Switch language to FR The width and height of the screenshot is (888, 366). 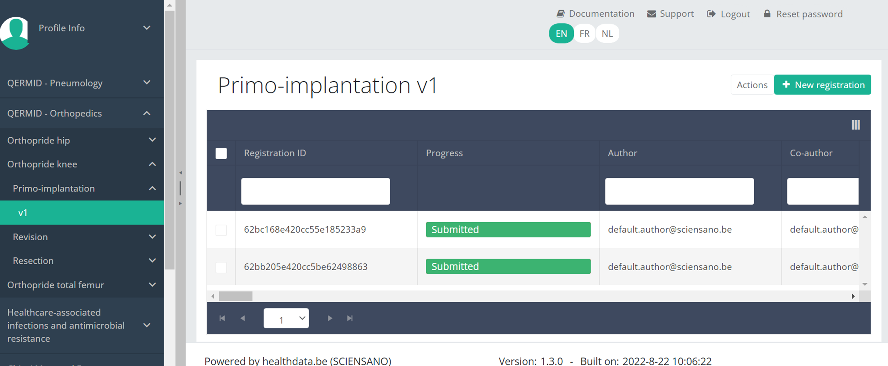pyautogui.click(x=584, y=33)
